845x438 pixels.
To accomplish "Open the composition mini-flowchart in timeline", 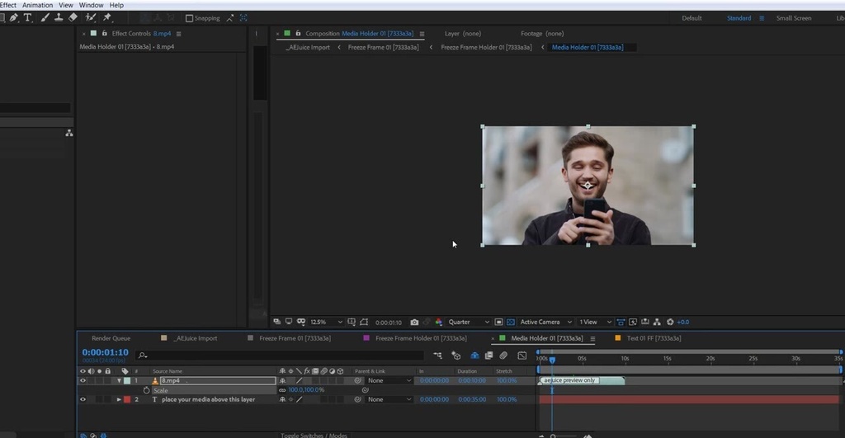I will 437,356.
